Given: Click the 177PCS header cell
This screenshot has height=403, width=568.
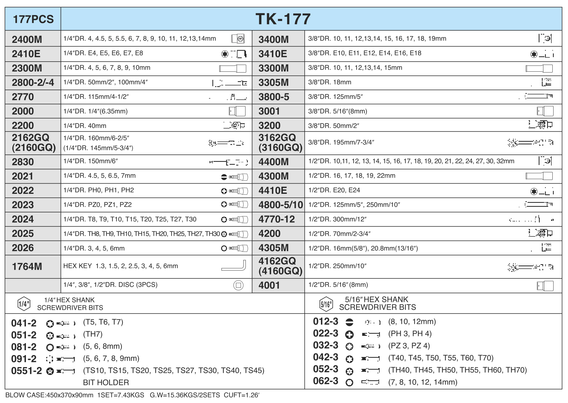Looking at the screenshot, I should coord(33,19).
